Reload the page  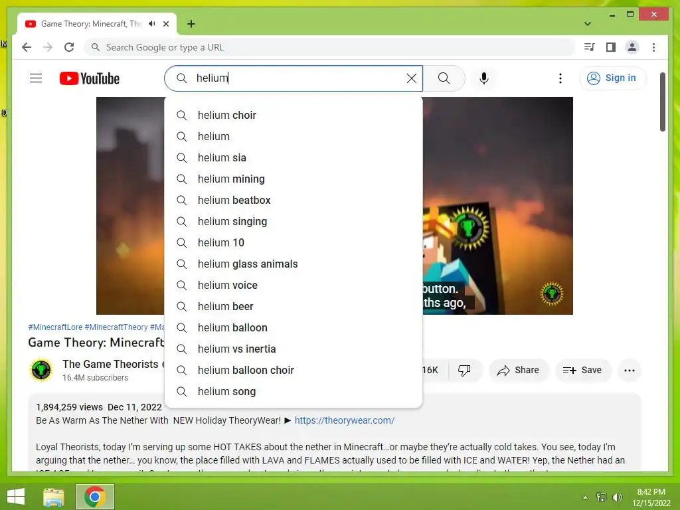[x=69, y=47]
